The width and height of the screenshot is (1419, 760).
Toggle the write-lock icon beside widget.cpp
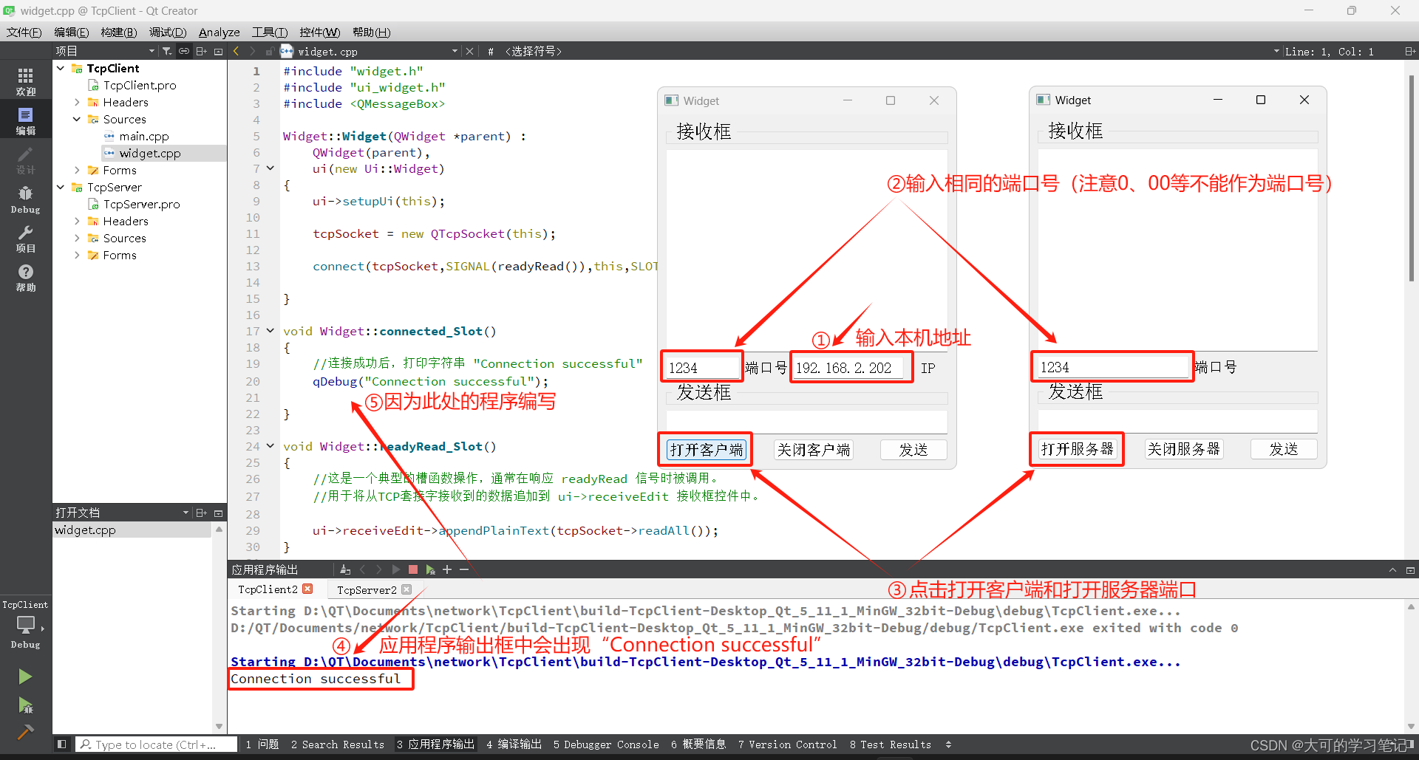coord(270,51)
